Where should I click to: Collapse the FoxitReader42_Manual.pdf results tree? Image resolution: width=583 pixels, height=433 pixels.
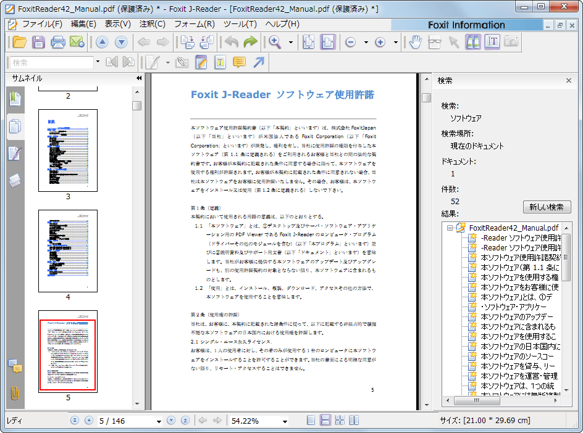coord(450,228)
